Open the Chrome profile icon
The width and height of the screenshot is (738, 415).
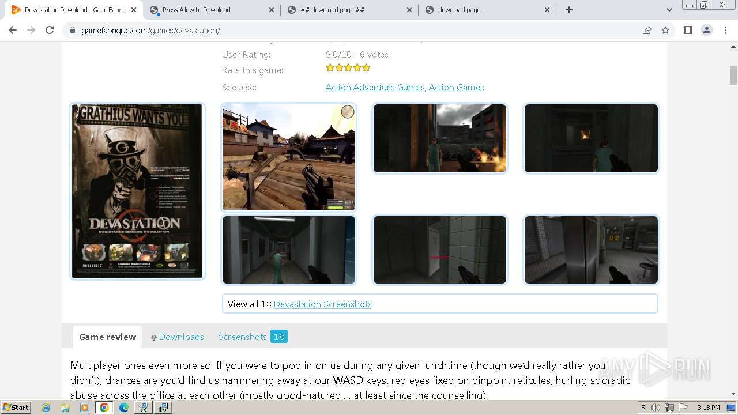coord(707,30)
